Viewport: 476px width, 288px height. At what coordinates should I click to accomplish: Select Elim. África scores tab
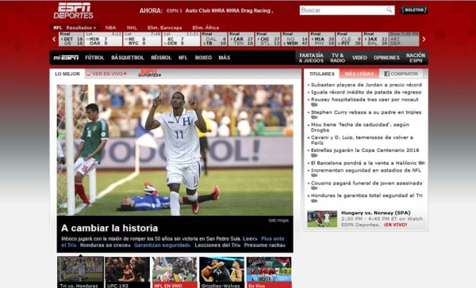(x=205, y=28)
